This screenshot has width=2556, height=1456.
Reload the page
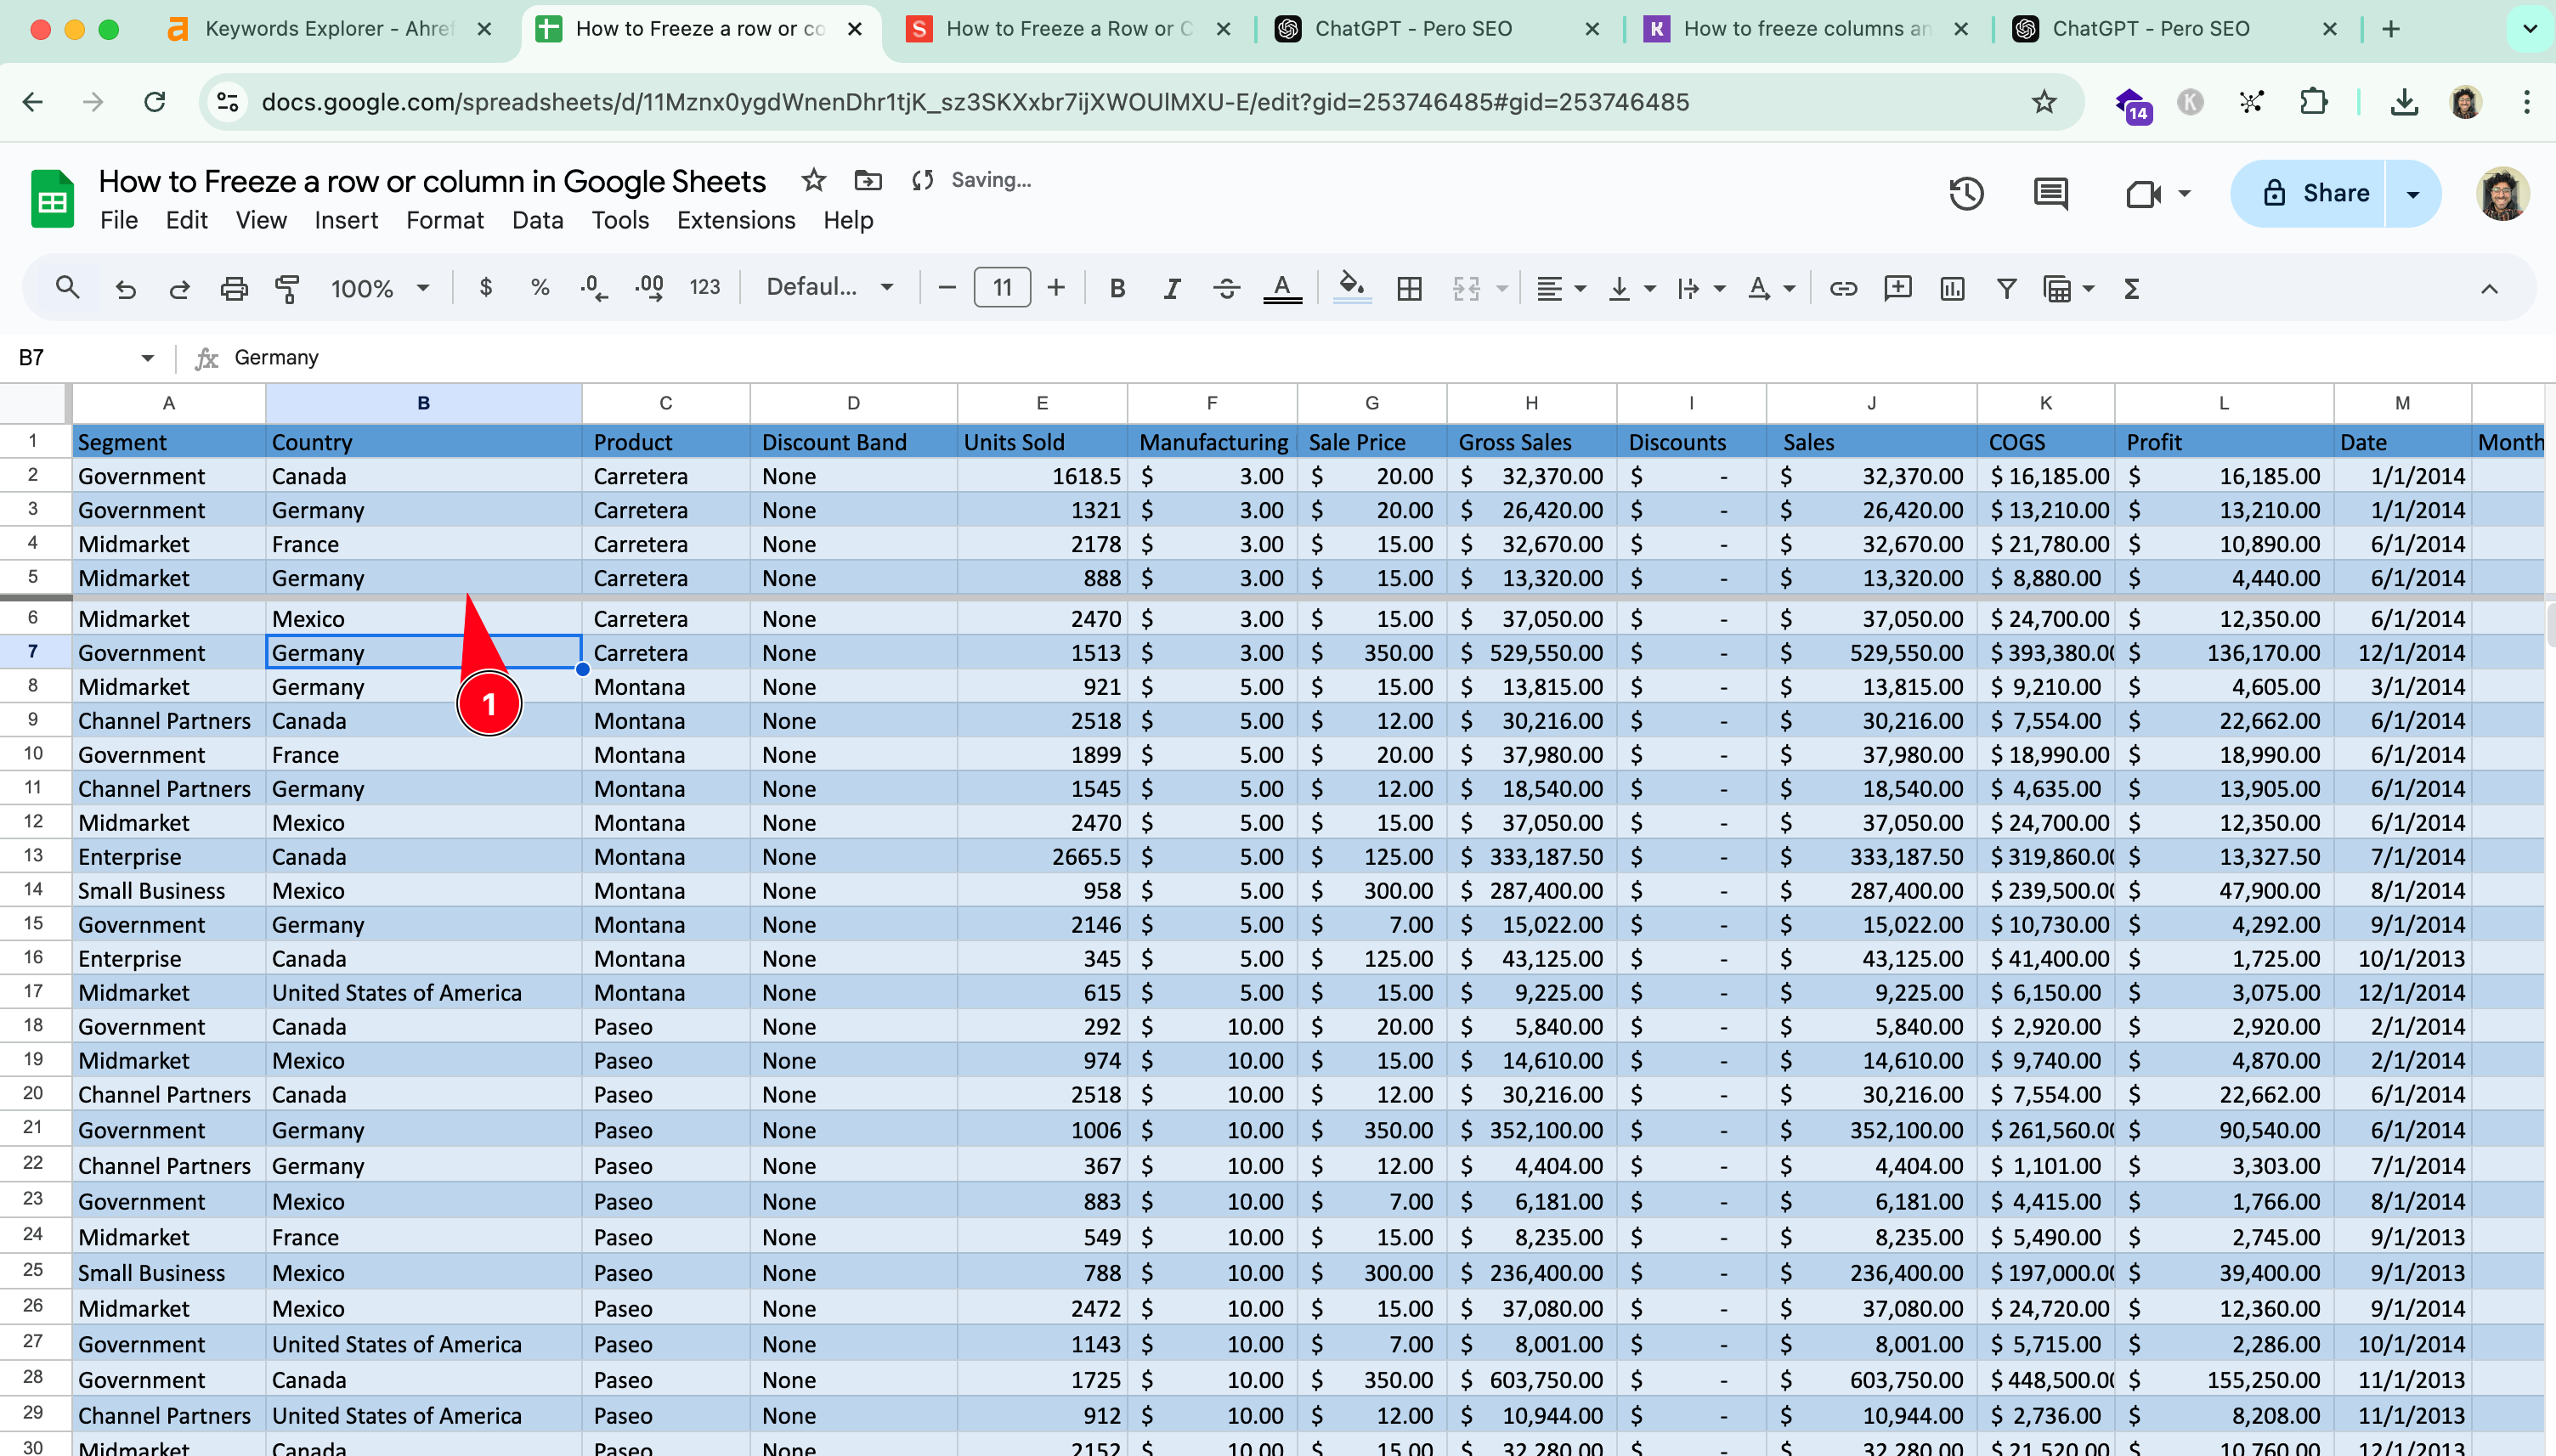tap(154, 102)
